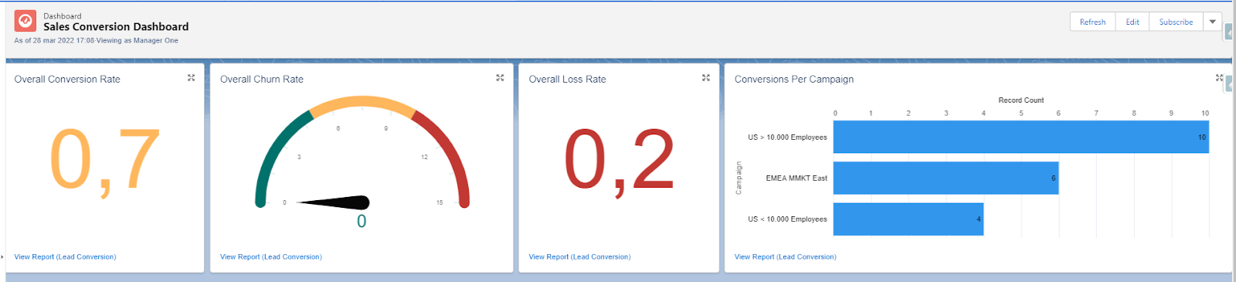The image size is (1236, 282).
Task: Click the small 'Dashboard' label above the title
Action: point(63,15)
